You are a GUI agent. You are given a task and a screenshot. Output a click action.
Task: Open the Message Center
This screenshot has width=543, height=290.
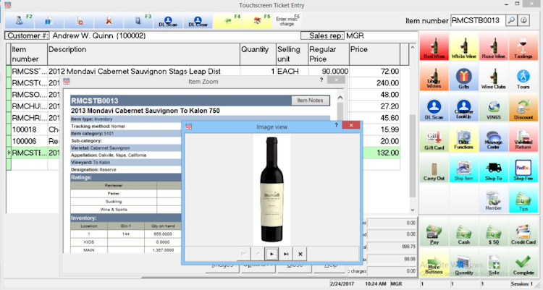[494, 137]
